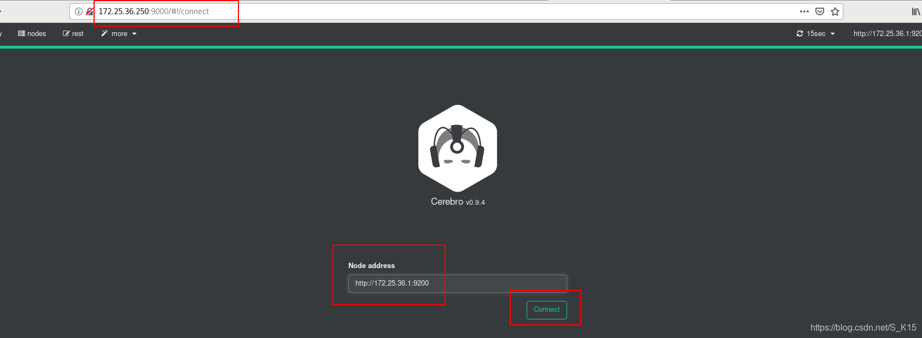Open the browser library icon

click(x=916, y=11)
